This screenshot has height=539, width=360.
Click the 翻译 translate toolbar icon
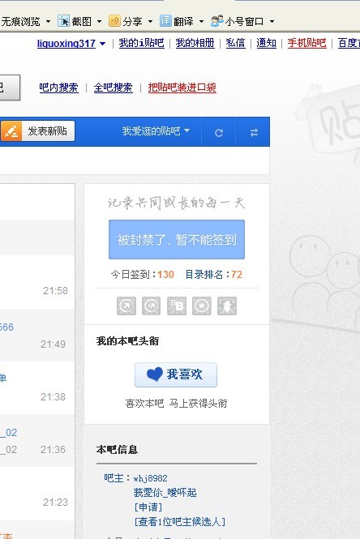[x=165, y=21]
